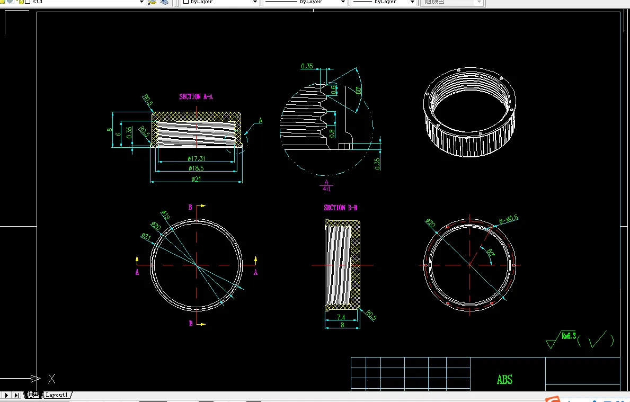
Task: Toggle the std layer lock icon
Action: [21, 2]
